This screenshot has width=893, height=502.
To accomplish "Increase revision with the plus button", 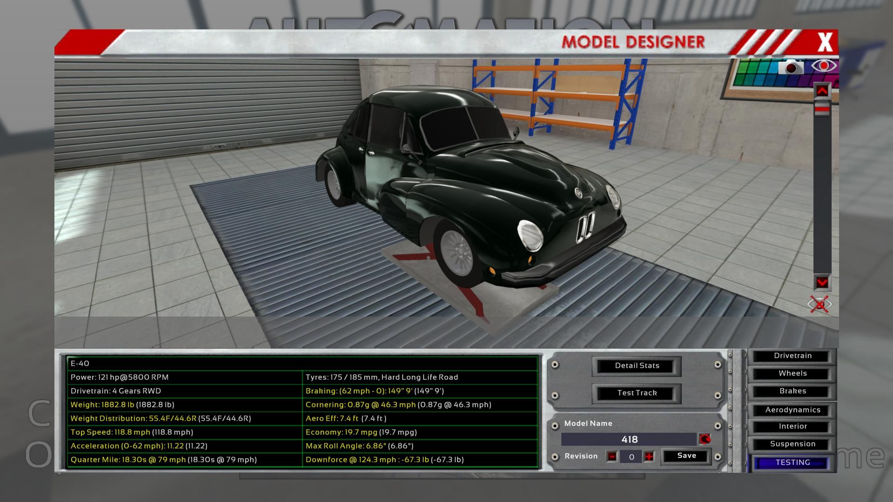I will pyautogui.click(x=649, y=456).
